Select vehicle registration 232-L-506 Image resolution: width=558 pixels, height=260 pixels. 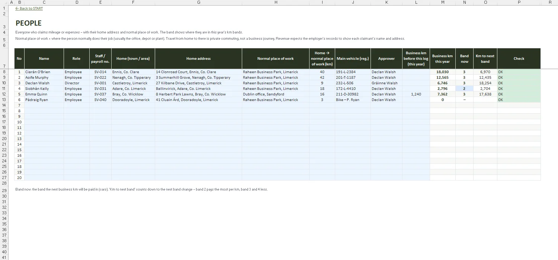353,83
